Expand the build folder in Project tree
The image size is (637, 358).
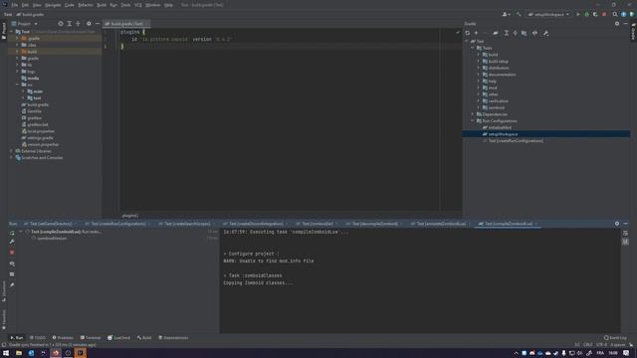(17, 52)
